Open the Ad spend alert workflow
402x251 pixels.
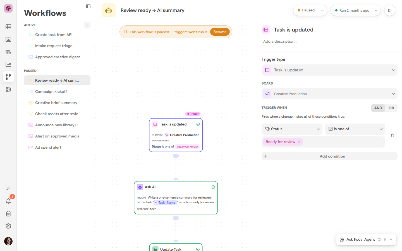(x=57, y=147)
